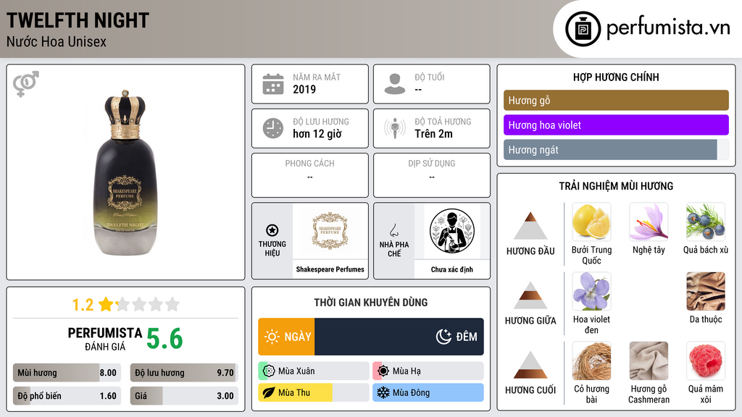
Task: Click the Shakespeare Perfumes brand logo
Action: 330,231
